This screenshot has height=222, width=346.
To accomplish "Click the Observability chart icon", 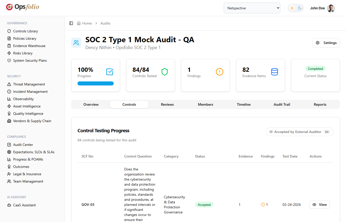I will (x=9, y=99).
